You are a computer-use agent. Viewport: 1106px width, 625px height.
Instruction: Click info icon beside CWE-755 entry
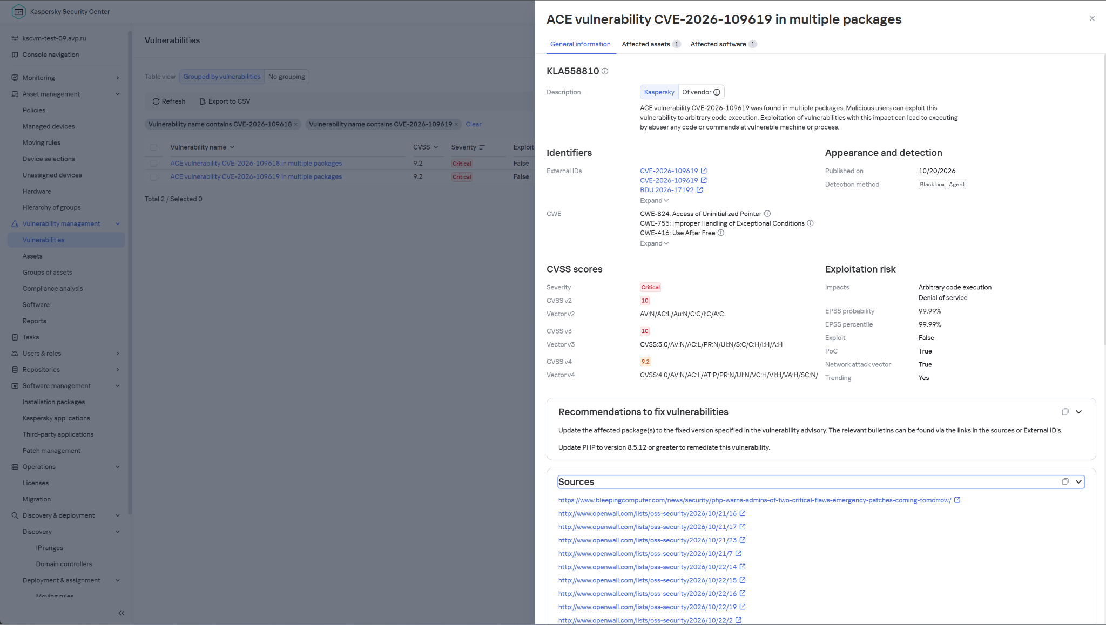pos(810,223)
